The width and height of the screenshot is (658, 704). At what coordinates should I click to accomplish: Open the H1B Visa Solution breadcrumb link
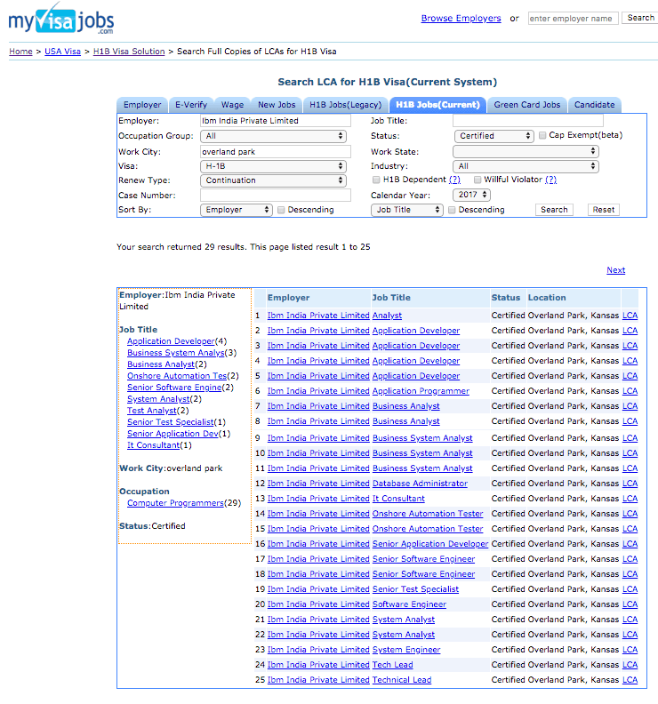(129, 52)
